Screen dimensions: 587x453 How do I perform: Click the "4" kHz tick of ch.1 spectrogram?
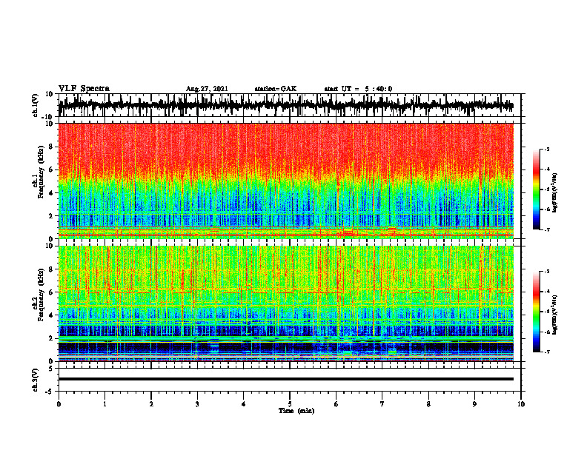[51, 193]
